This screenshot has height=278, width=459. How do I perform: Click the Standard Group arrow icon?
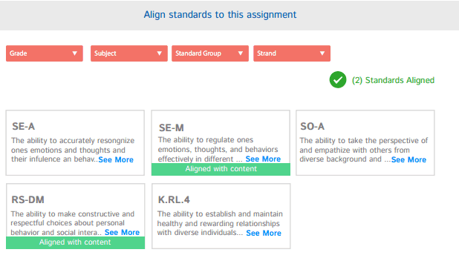click(241, 53)
